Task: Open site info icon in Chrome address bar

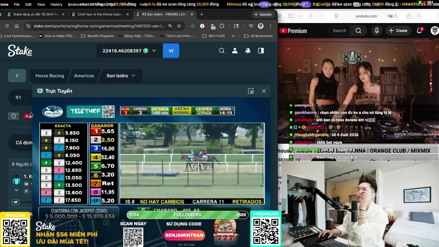Action: click(x=28, y=26)
